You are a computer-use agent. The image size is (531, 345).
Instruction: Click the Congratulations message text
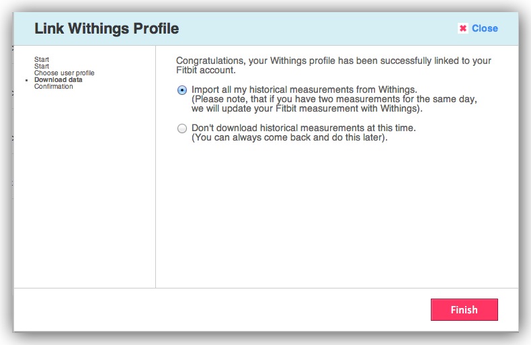pyautogui.click(x=333, y=61)
